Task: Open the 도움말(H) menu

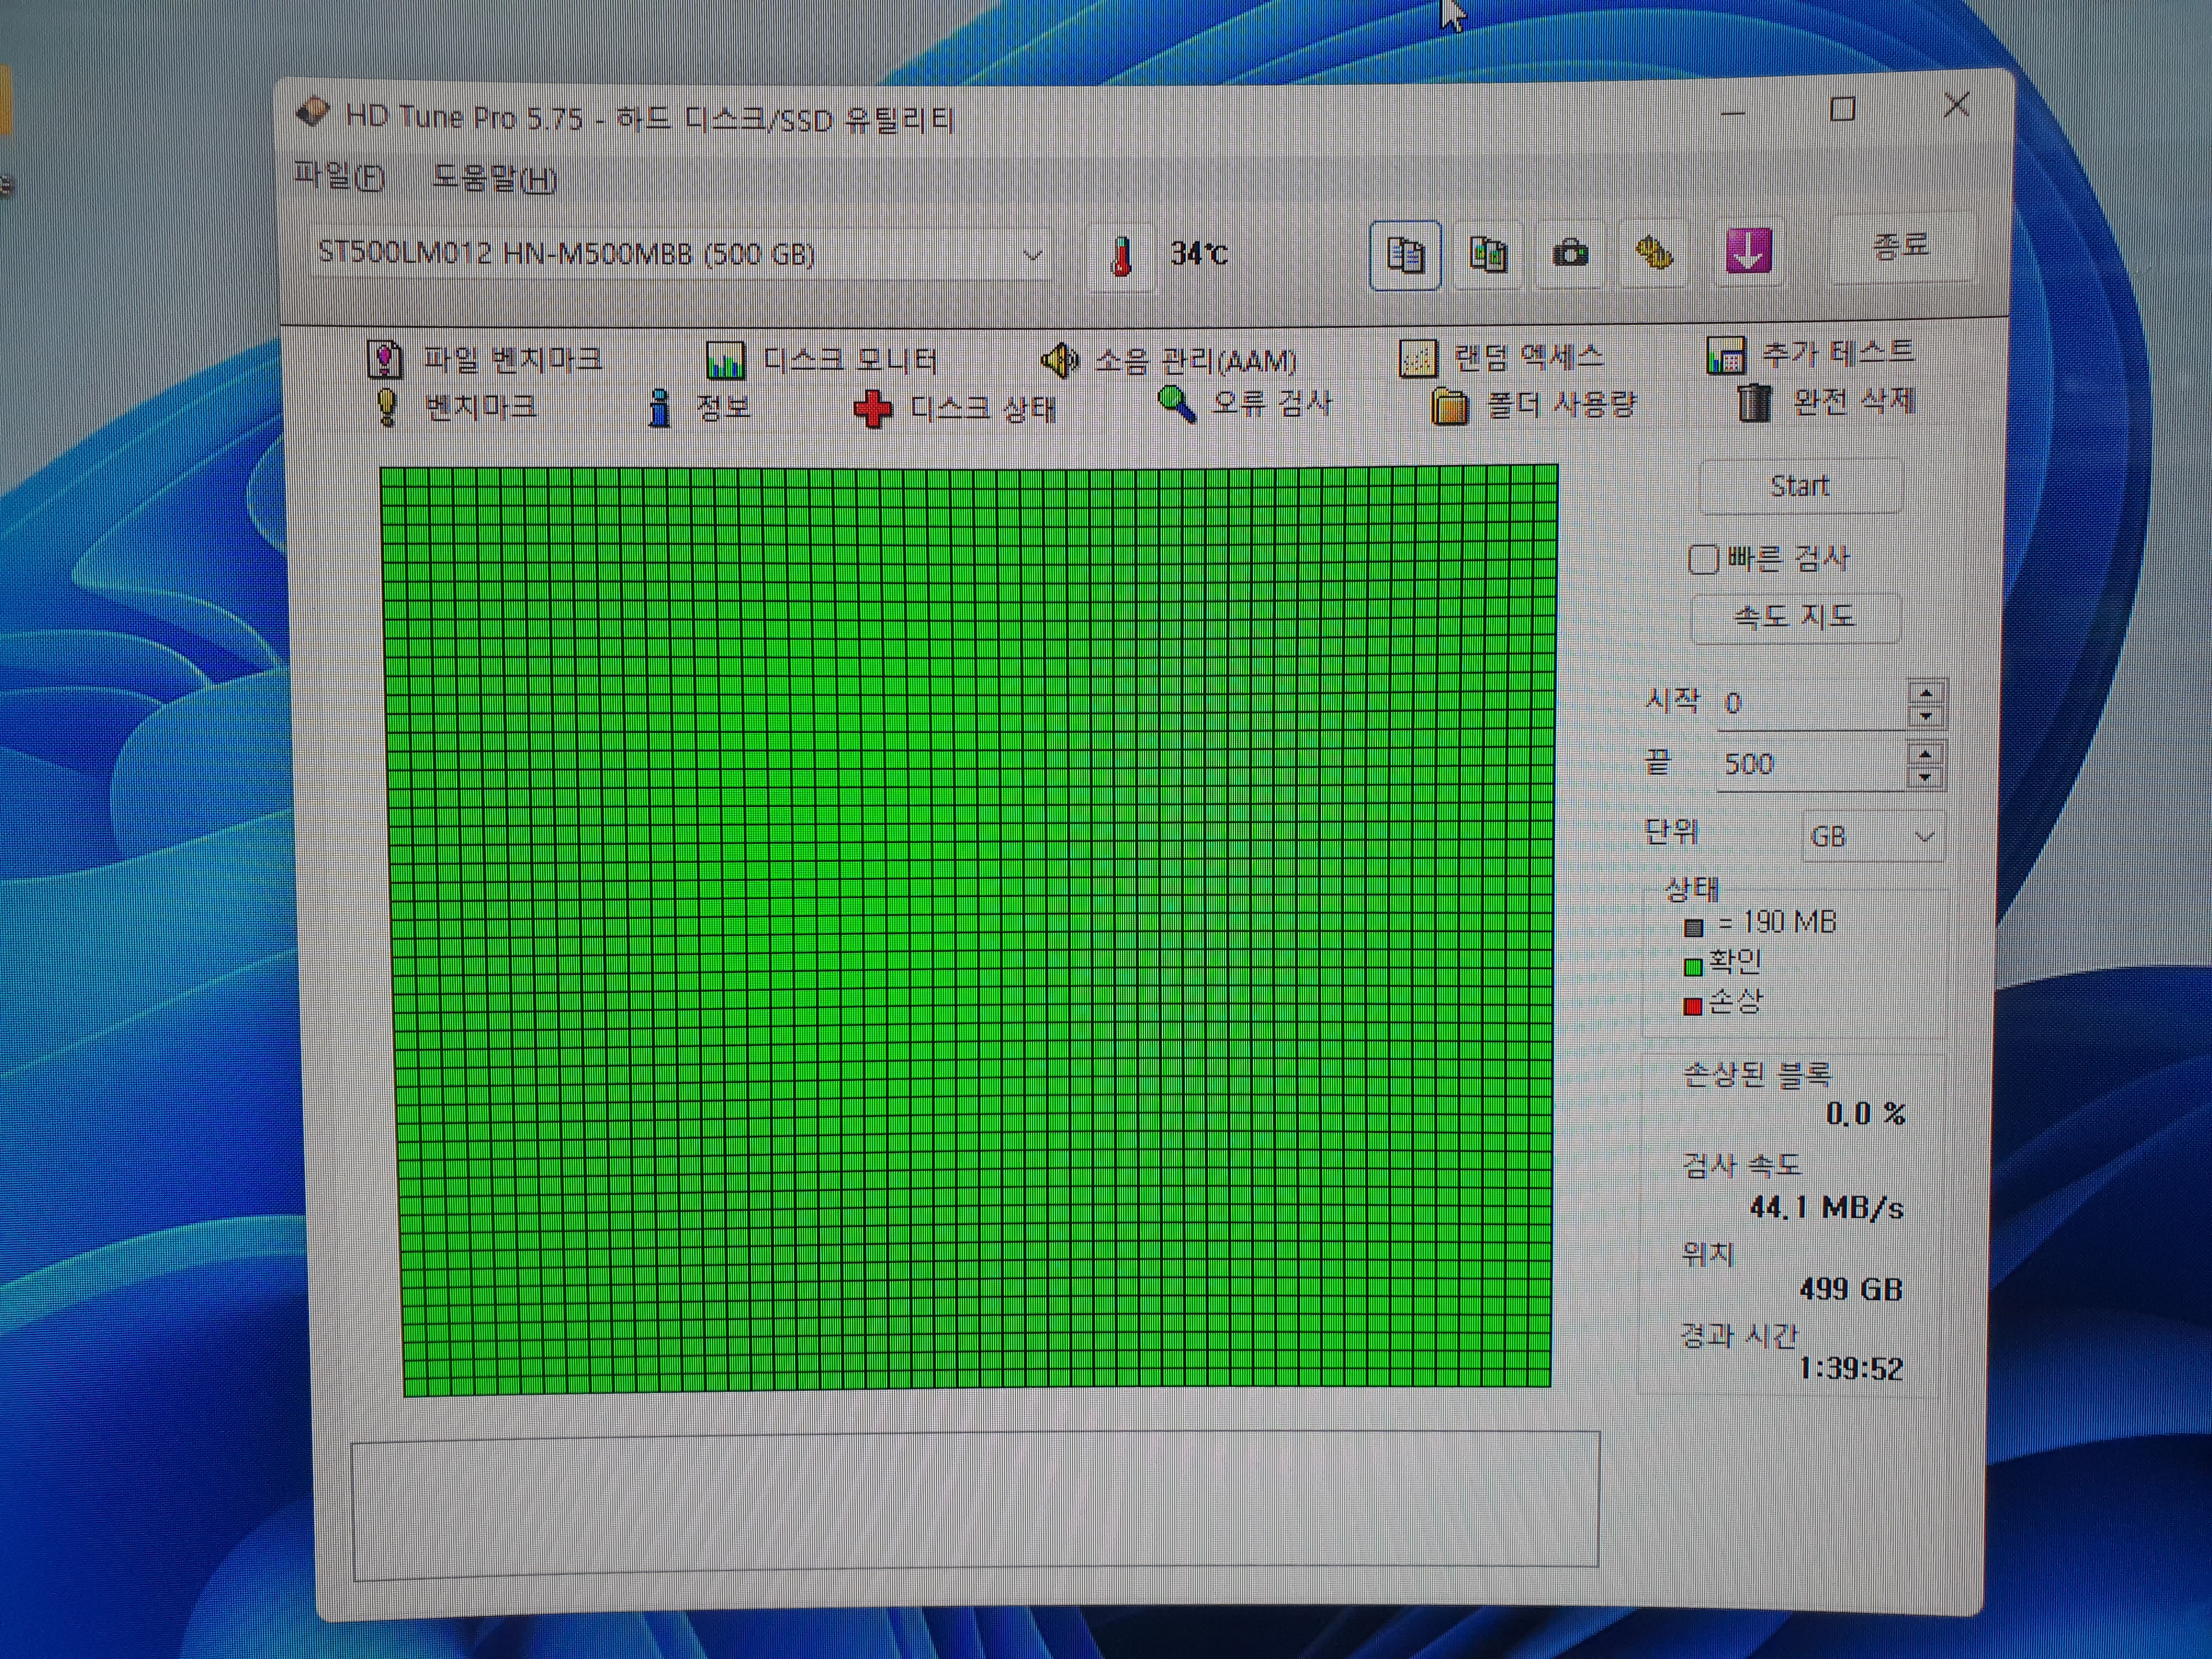Action: (x=494, y=178)
